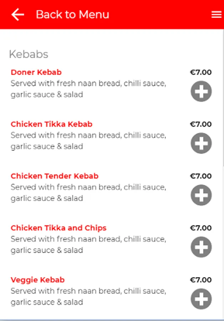The height and width of the screenshot is (321, 224).
Task: Open the hamburger menu icon
Action: [217, 15]
